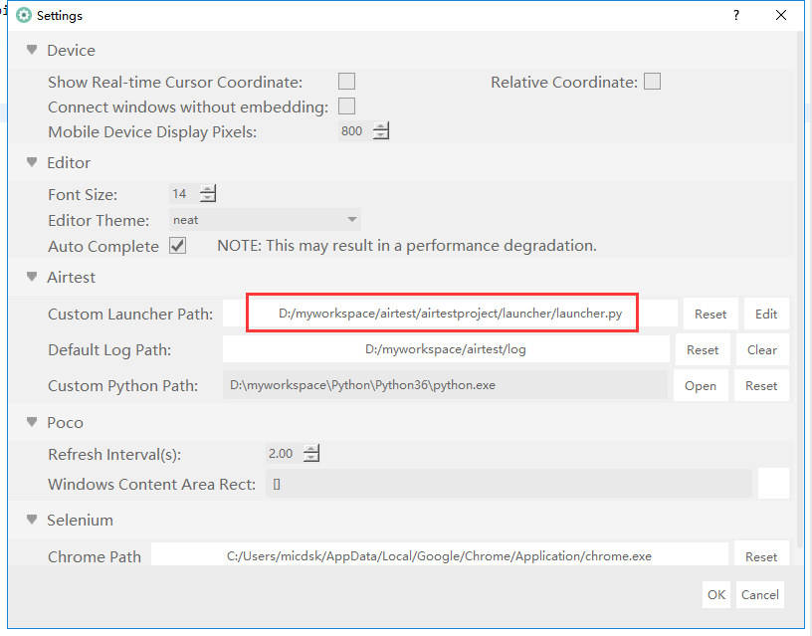This screenshot has height=636, width=812.
Task: Reset the Chrome Path
Action: [x=761, y=554]
